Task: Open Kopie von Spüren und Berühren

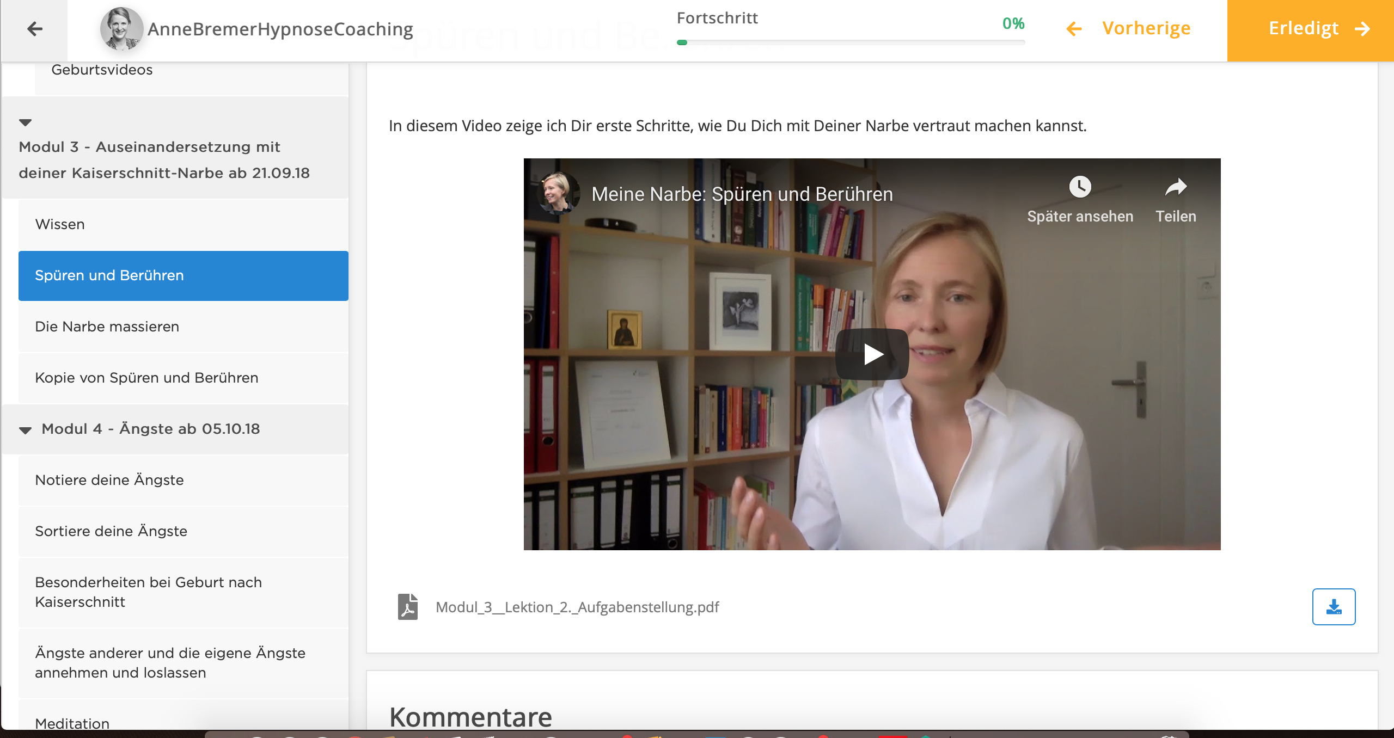Action: click(x=184, y=378)
